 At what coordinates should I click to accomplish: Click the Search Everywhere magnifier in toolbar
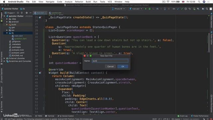click(207, 9)
